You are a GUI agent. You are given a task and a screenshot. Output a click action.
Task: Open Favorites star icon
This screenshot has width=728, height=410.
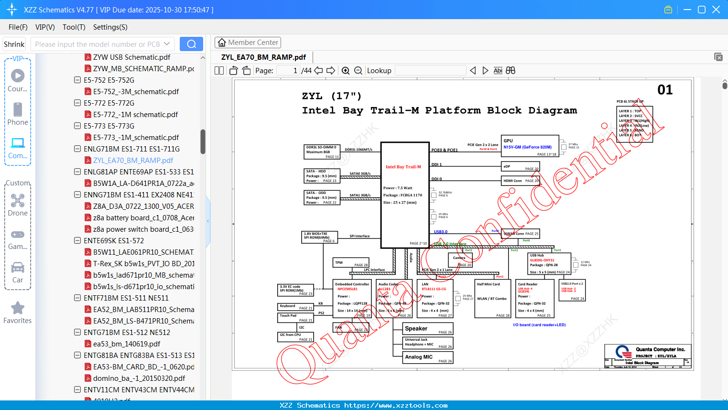tap(18, 313)
